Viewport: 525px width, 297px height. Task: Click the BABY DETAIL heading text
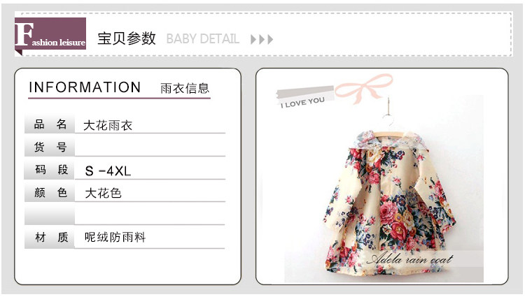[x=202, y=39]
